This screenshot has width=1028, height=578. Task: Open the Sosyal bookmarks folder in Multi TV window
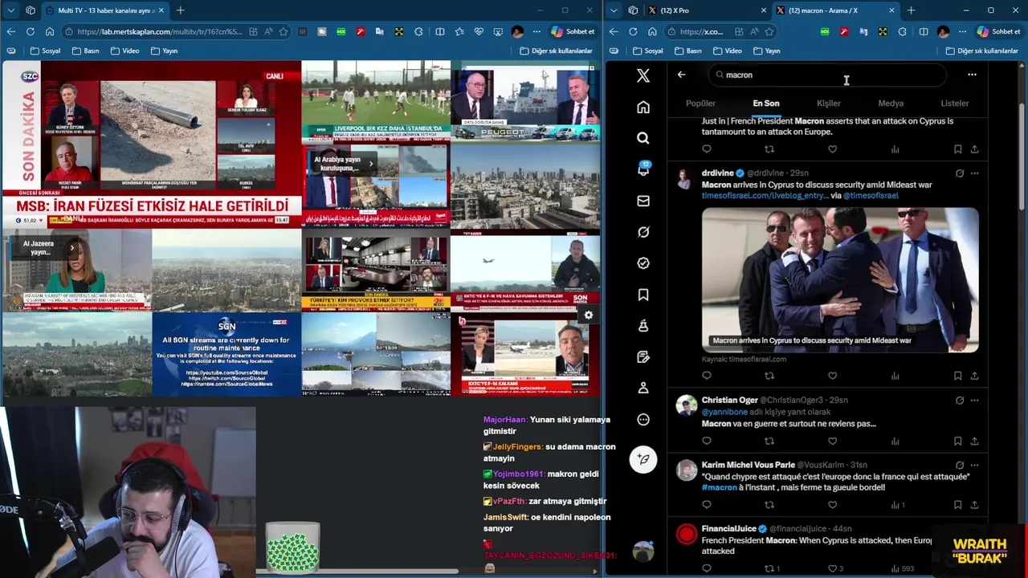(x=45, y=51)
